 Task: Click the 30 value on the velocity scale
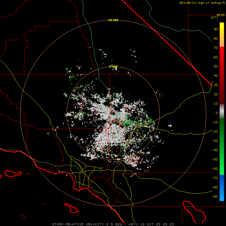tap(216, 85)
